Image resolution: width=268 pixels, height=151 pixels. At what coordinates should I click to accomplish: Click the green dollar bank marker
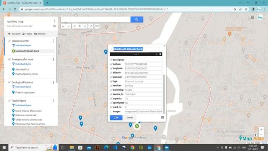(x=137, y=126)
